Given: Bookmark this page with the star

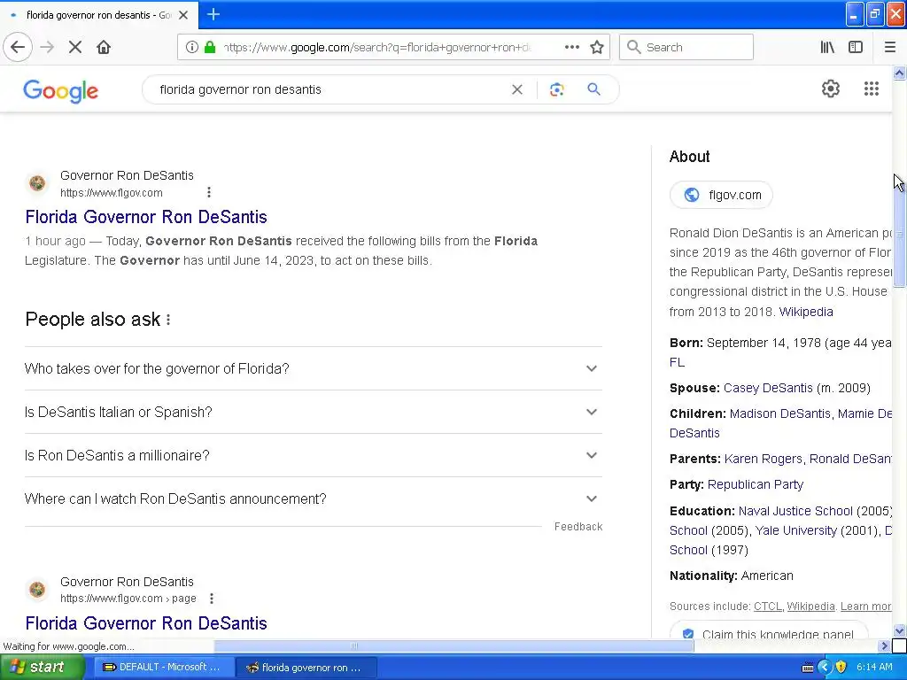Looking at the screenshot, I should (x=597, y=48).
